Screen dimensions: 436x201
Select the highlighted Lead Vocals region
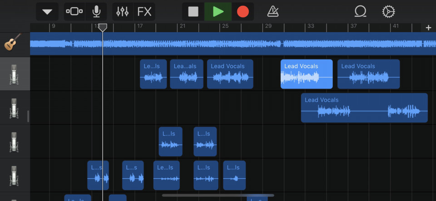click(x=307, y=74)
